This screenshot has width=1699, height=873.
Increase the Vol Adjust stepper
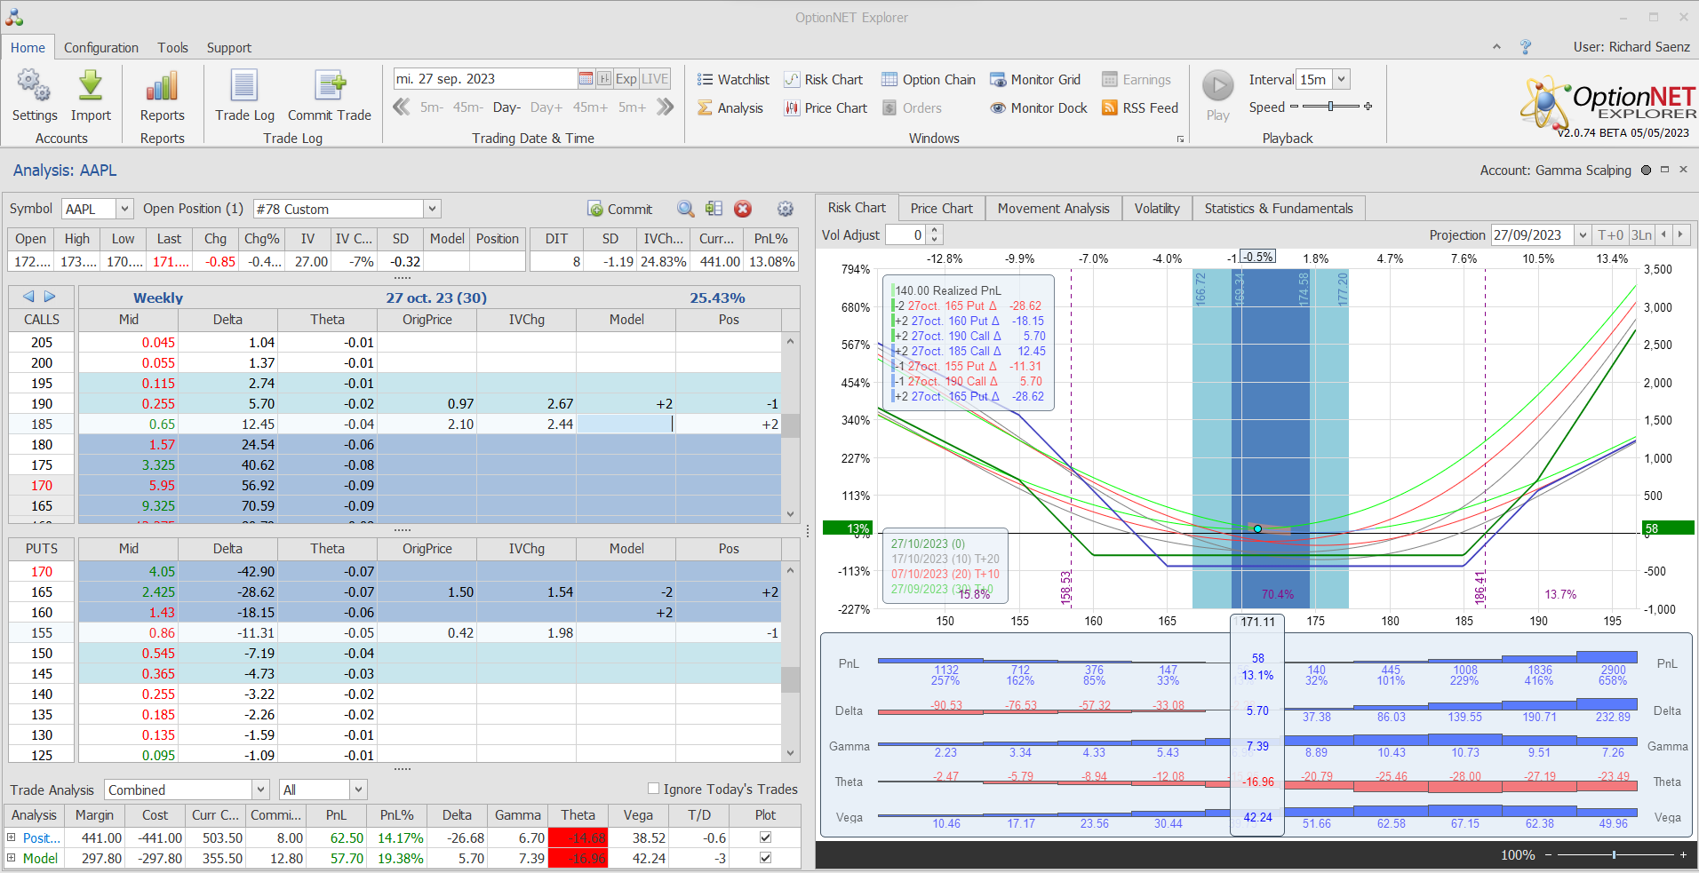point(934,230)
